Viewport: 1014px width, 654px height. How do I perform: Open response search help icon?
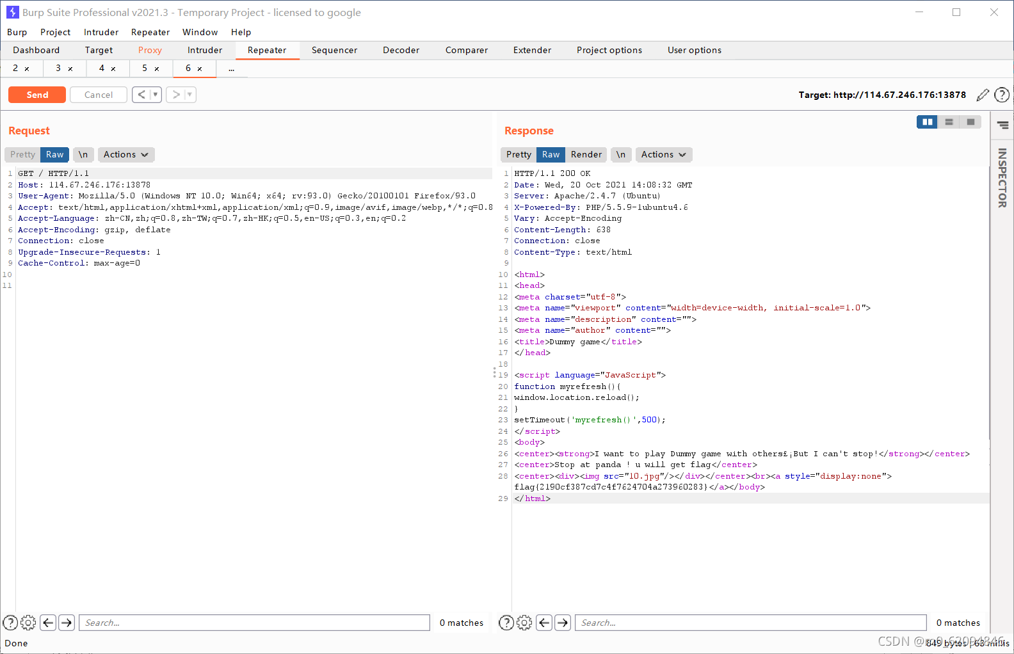point(506,623)
